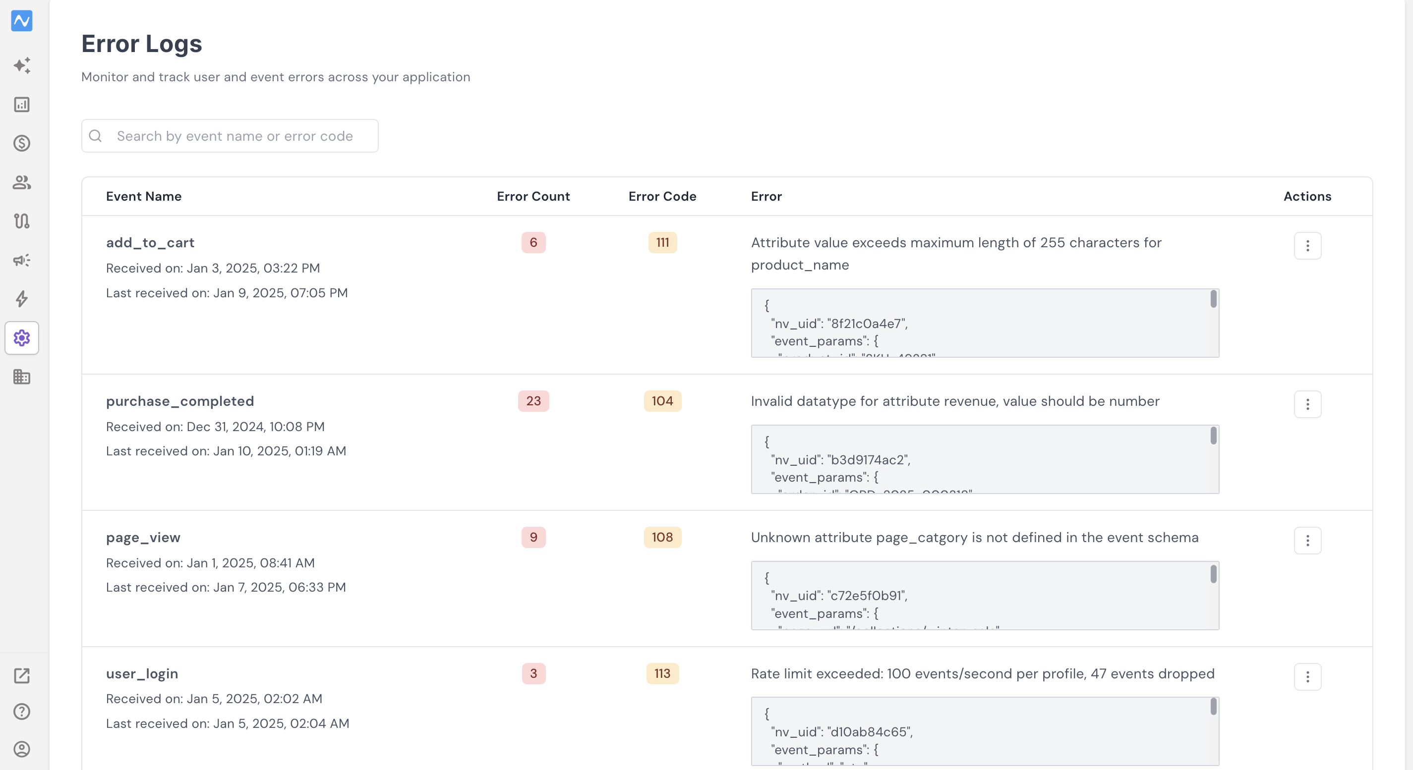Select the settings gear sidebar icon
Image resolution: width=1413 pixels, height=770 pixels.
point(22,337)
